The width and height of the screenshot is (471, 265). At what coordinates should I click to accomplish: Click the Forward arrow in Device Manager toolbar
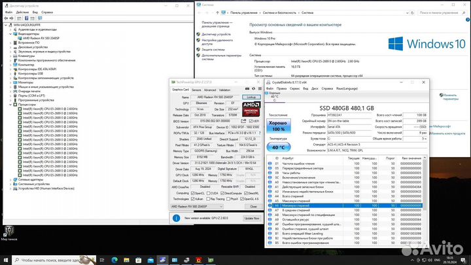click(12, 18)
